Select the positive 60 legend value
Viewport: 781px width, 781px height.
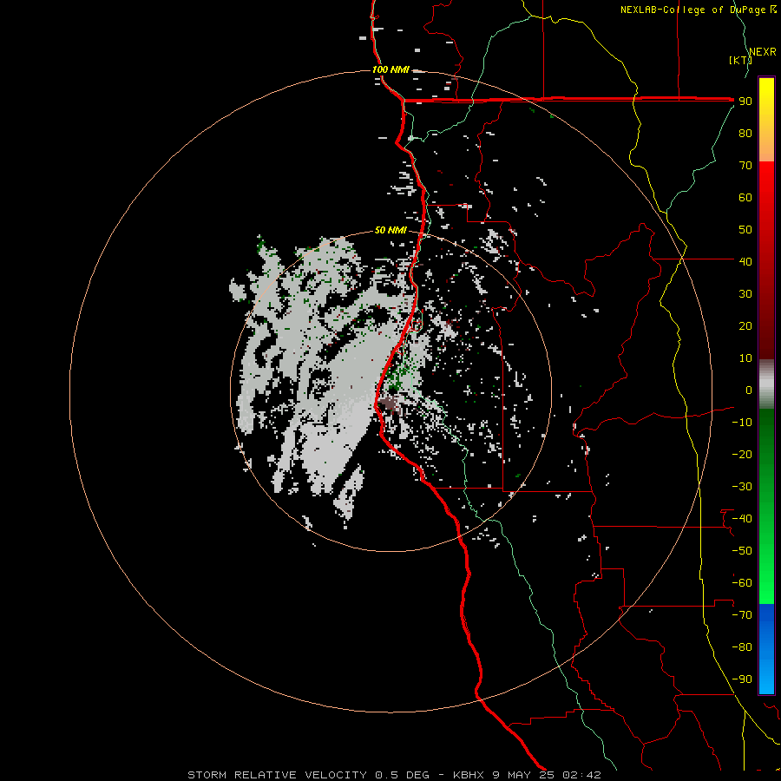pos(745,197)
